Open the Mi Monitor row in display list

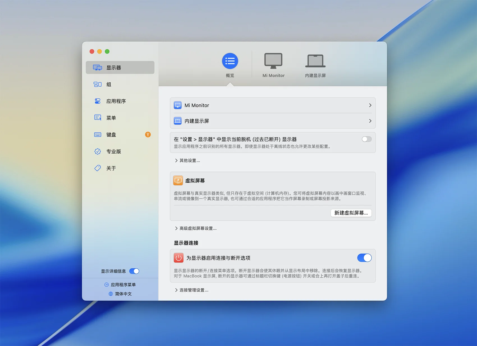pos(272,105)
